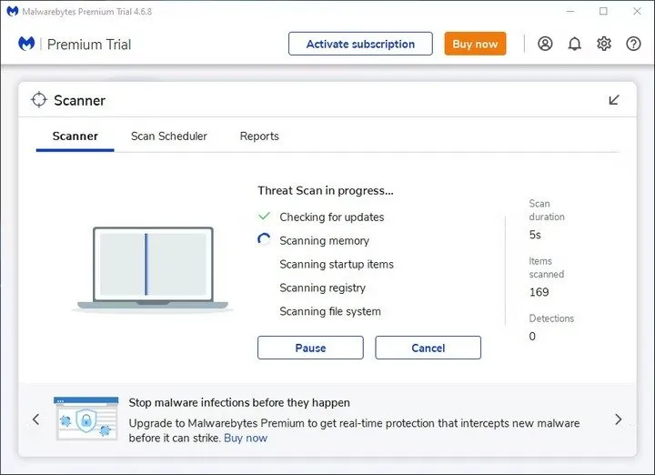Show previous promo banner with left chevron

click(x=36, y=419)
